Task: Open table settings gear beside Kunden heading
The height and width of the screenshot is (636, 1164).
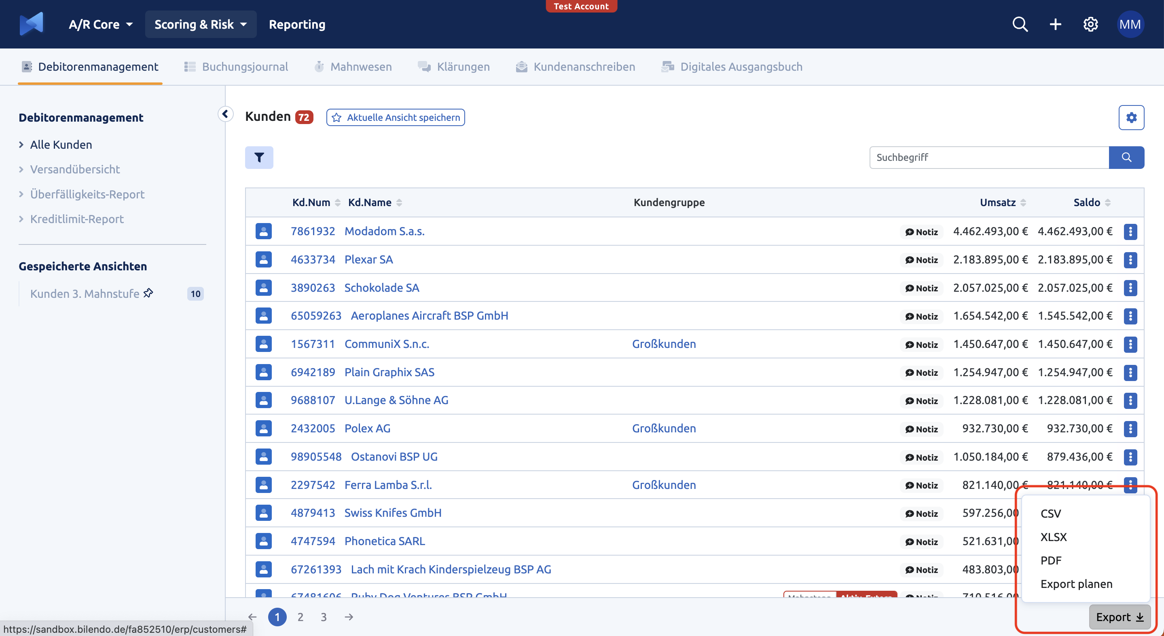Action: click(x=1131, y=117)
